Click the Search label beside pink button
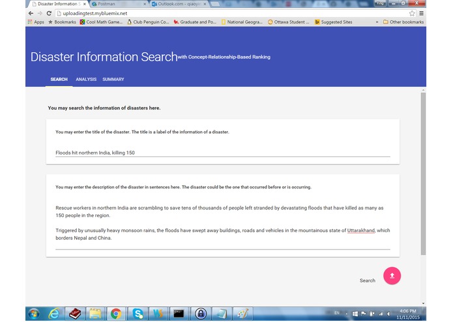 click(368, 280)
